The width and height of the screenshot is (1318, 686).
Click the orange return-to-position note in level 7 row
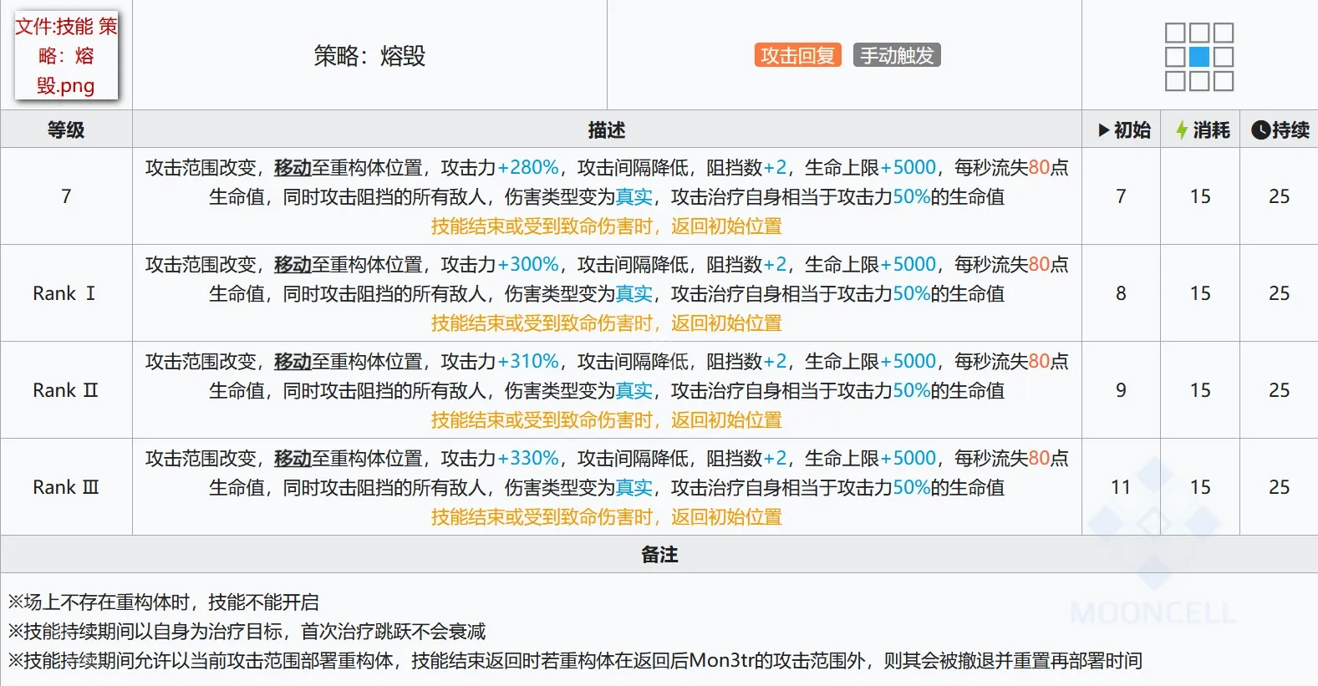click(x=607, y=226)
